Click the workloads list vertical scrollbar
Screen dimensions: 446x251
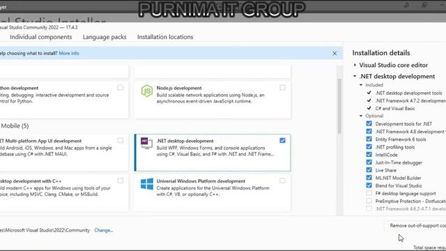[x=339, y=106]
